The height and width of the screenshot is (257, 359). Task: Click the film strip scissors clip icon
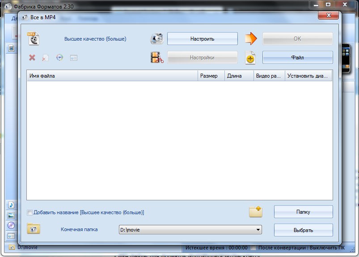click(157, 58)
